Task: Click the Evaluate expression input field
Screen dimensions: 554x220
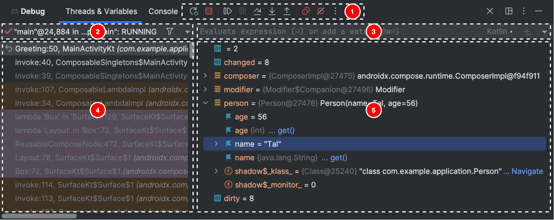Action: click(280, 32)
